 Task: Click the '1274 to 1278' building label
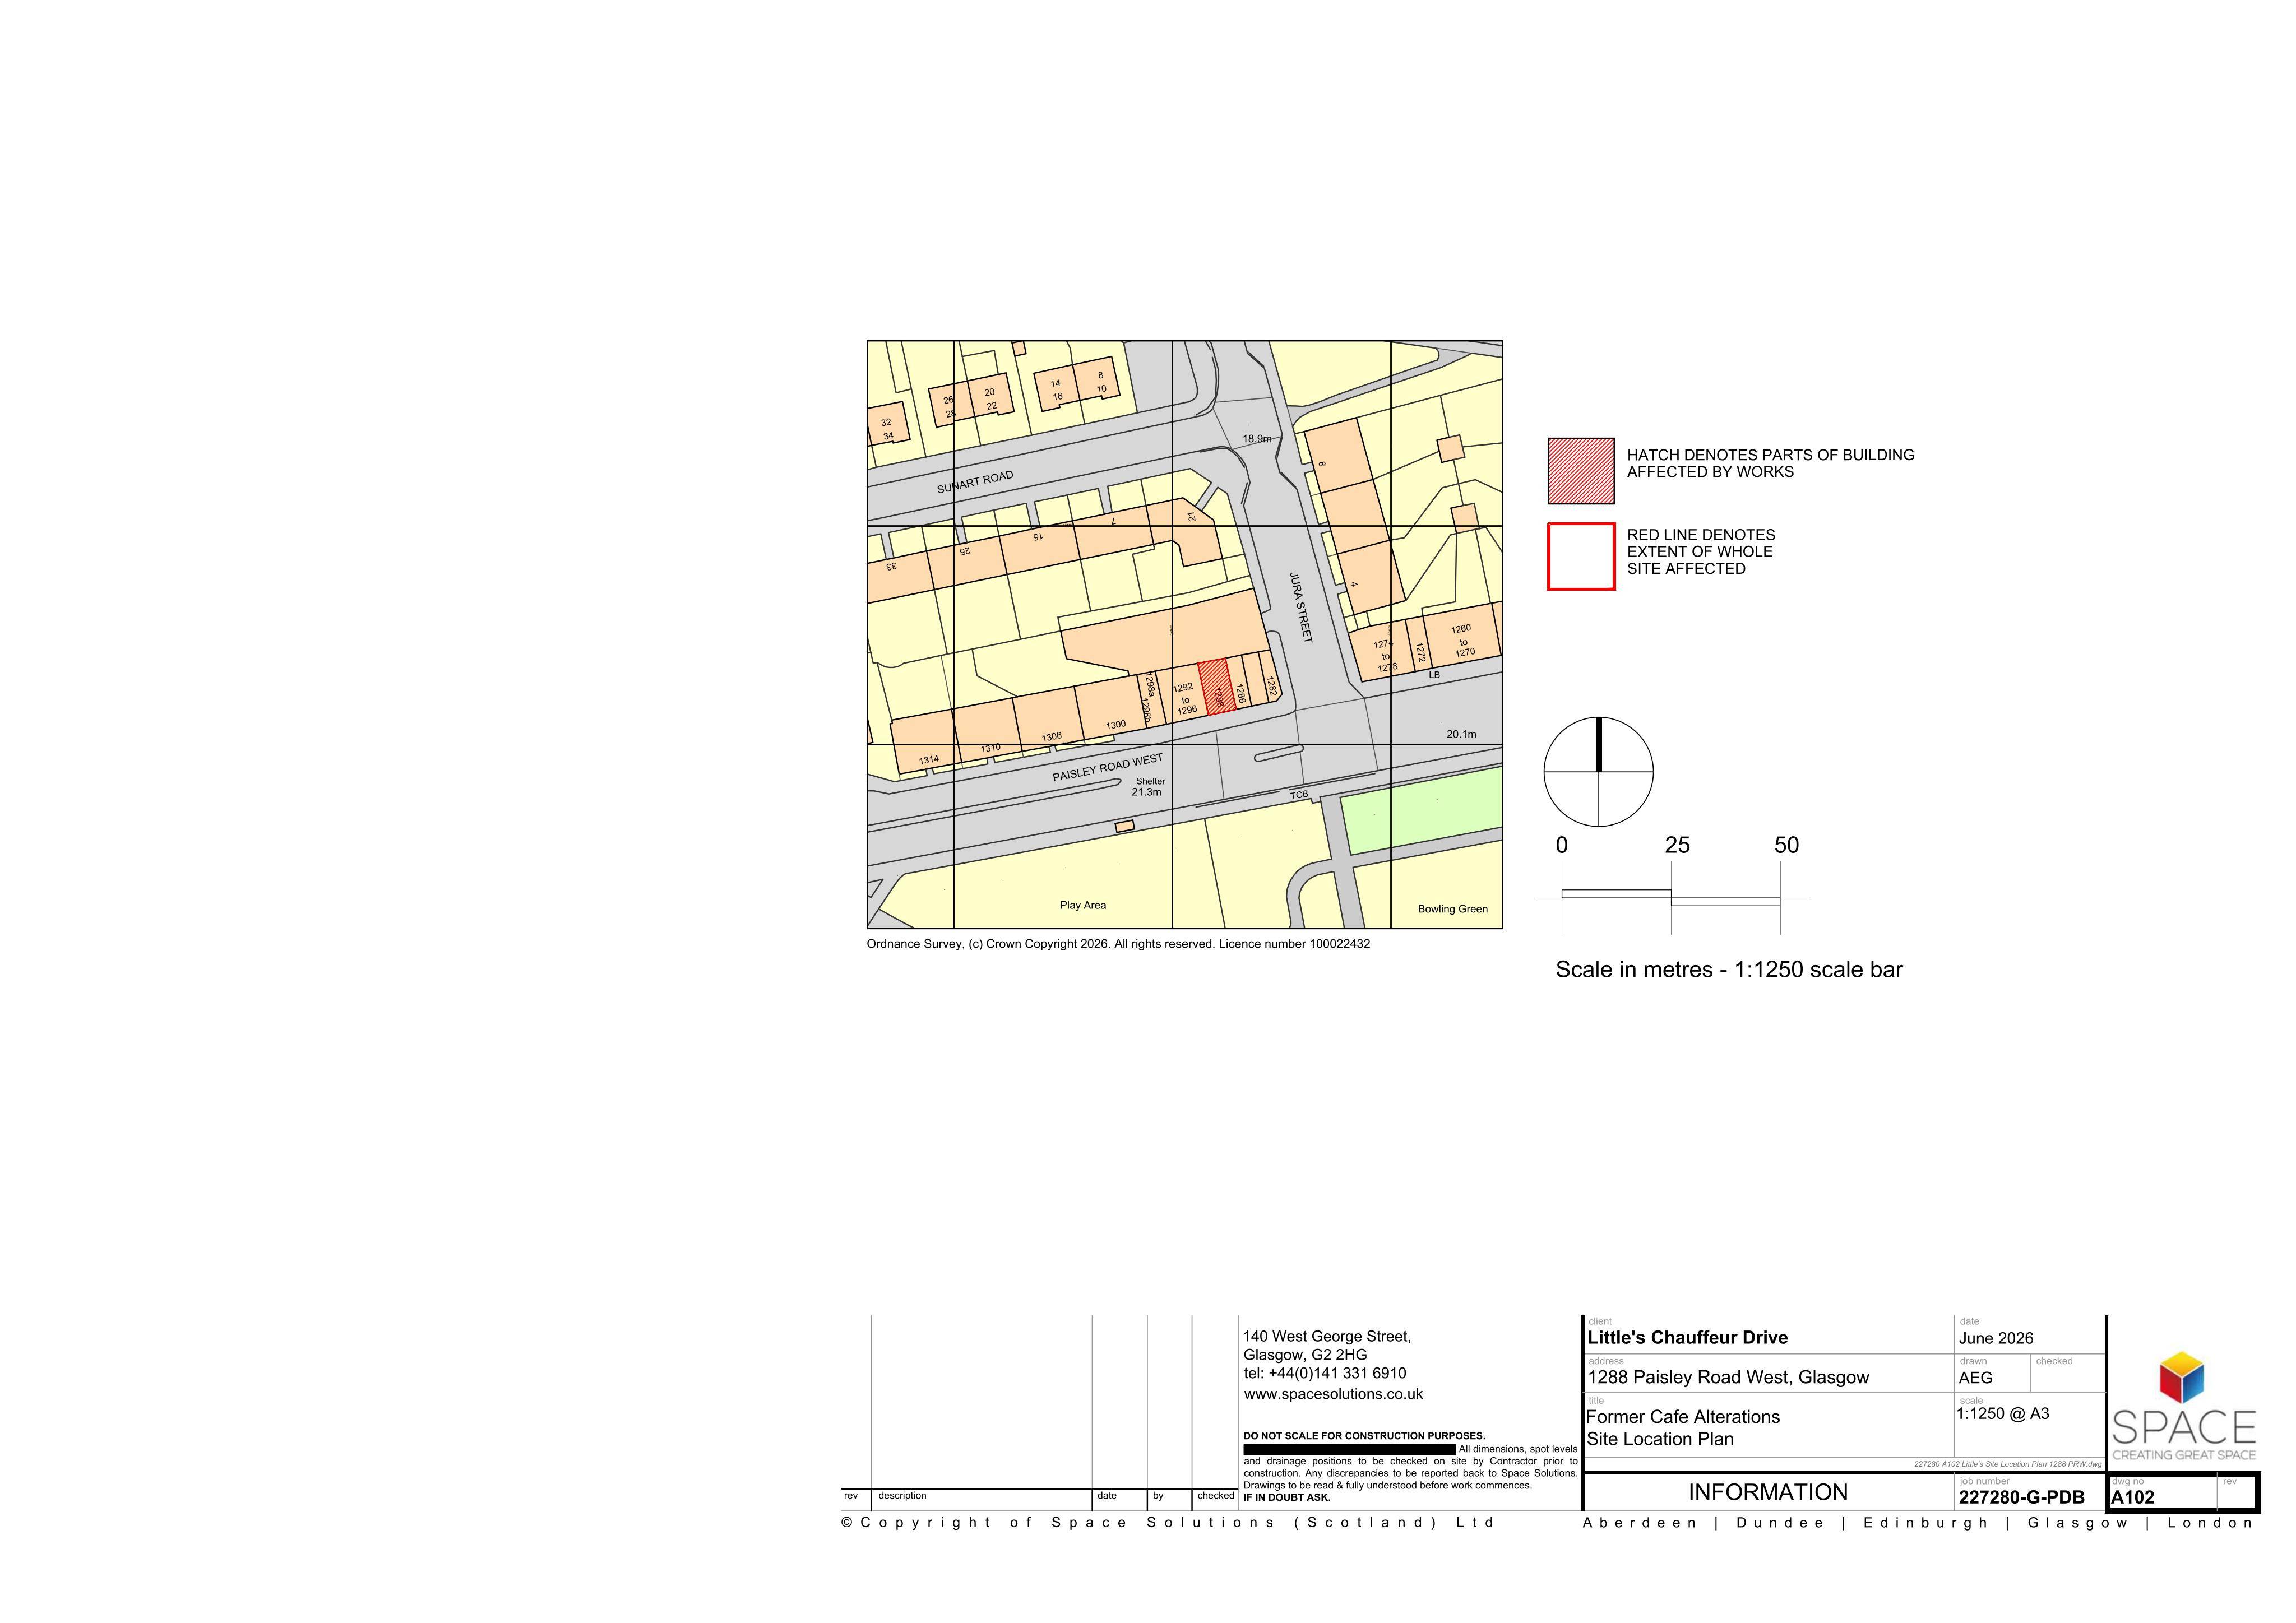[x=1385, y=656]
